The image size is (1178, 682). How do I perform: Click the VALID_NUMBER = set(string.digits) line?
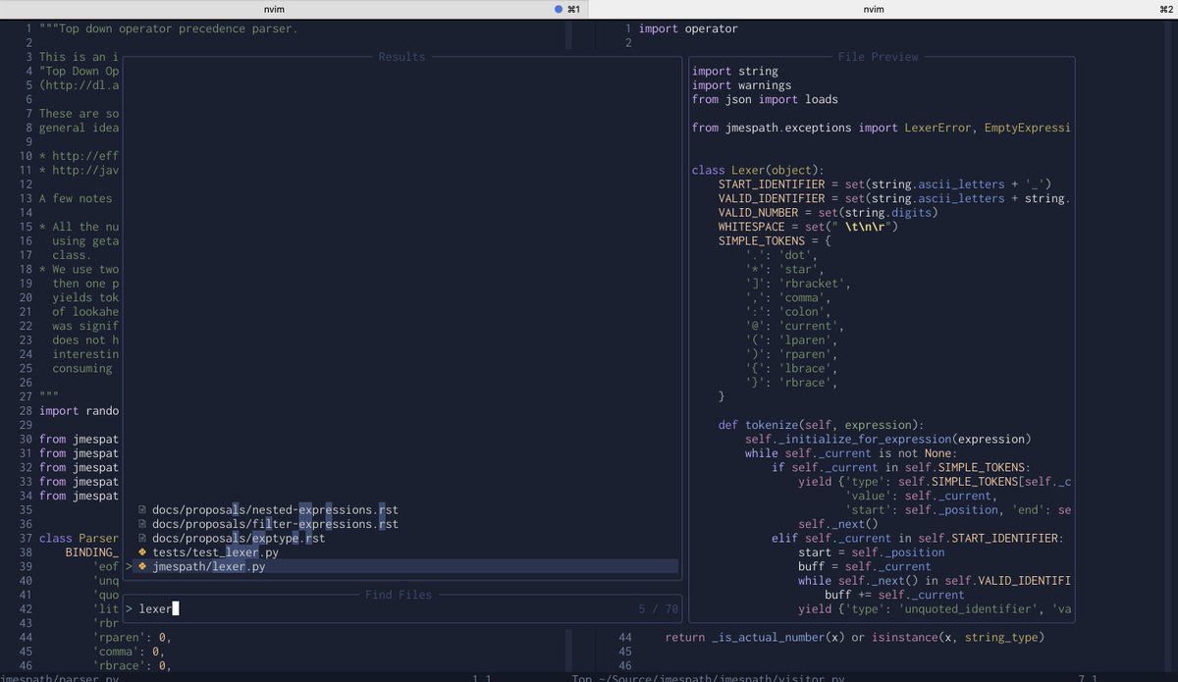(x=828, y=213)
